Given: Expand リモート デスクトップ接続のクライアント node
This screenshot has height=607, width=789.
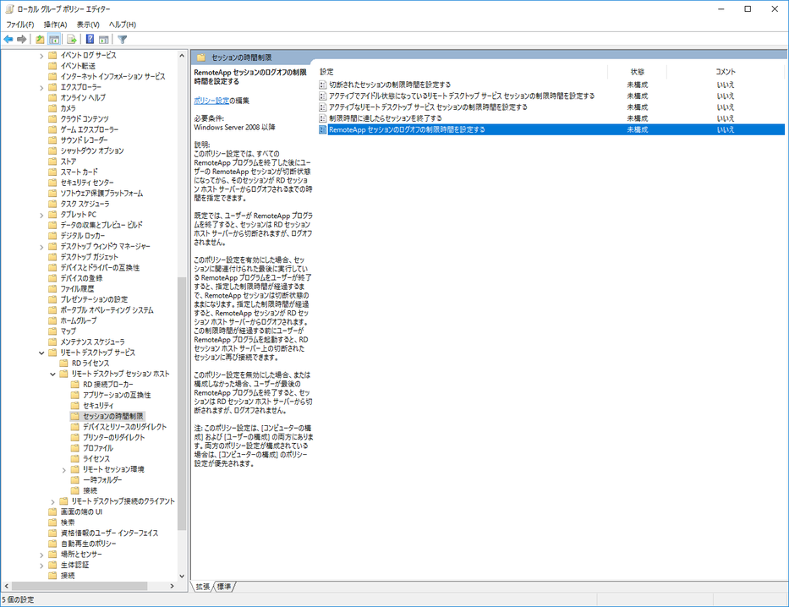Looking at the screenshot, I should [52, 501].
